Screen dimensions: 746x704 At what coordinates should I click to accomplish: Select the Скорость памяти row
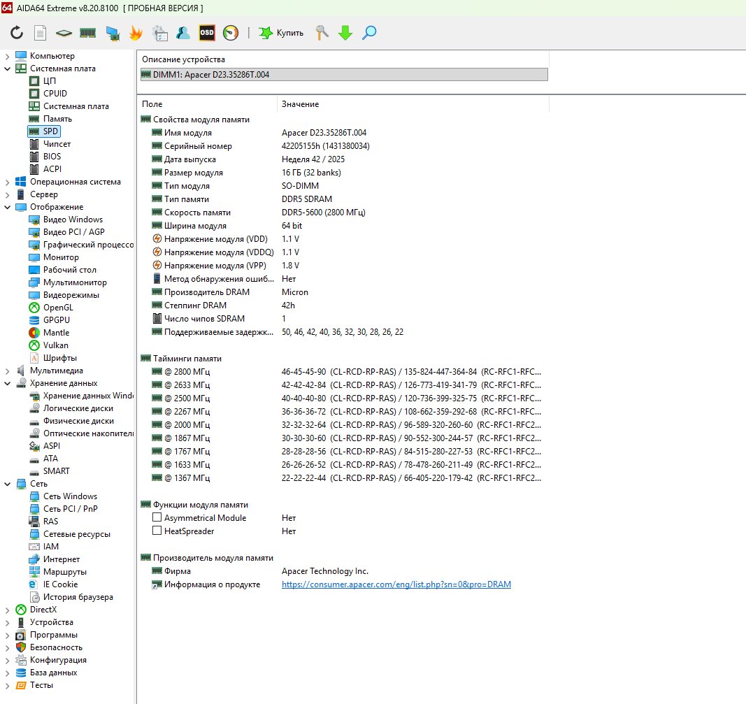(x=344, y=213)
